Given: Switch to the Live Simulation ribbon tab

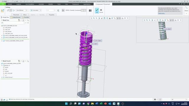Looking at the screenshot, I should pyautogui.click(x=30, y=4).
